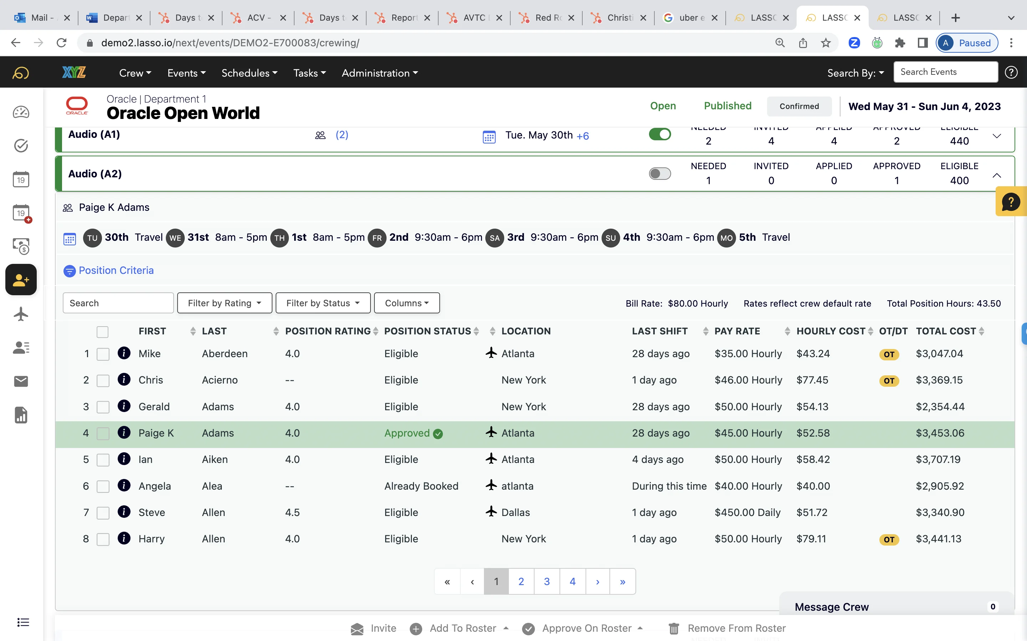Click the Audio (A1) calendar date icon
1027x641 pixels.
click(489, 137)
